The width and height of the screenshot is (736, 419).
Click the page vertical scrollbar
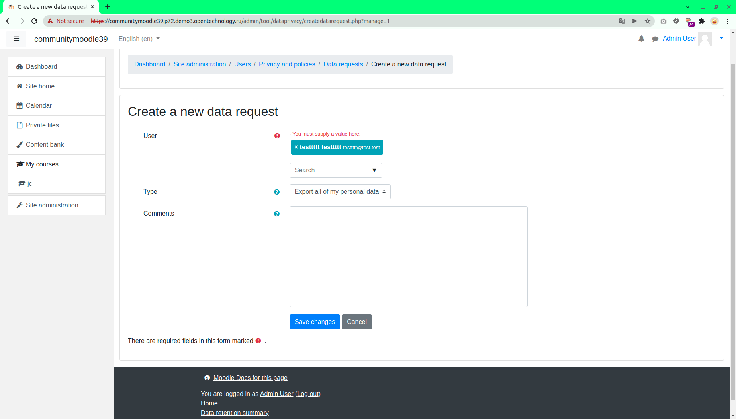pyautogui.click(x=733, y=232)
